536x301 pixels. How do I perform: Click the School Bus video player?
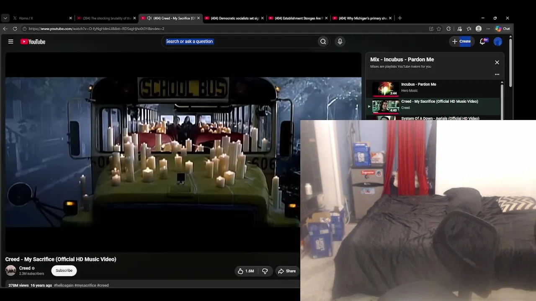pos(183,153)
